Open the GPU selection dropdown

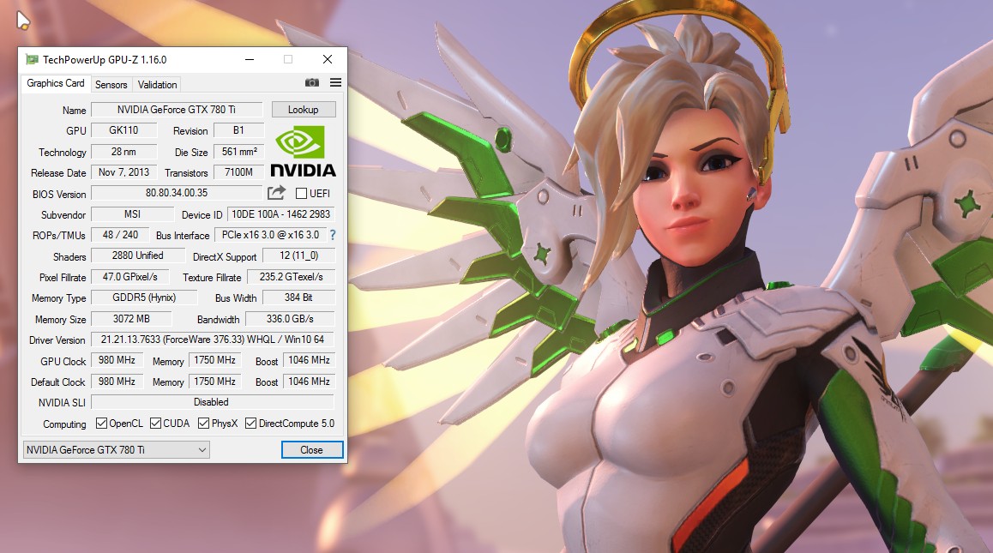click(x=116, y=450)
